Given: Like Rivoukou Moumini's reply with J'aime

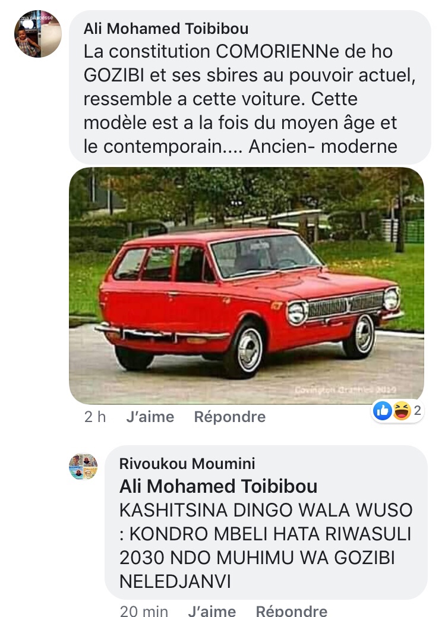Looking at the screenshot, I should 212,611.
